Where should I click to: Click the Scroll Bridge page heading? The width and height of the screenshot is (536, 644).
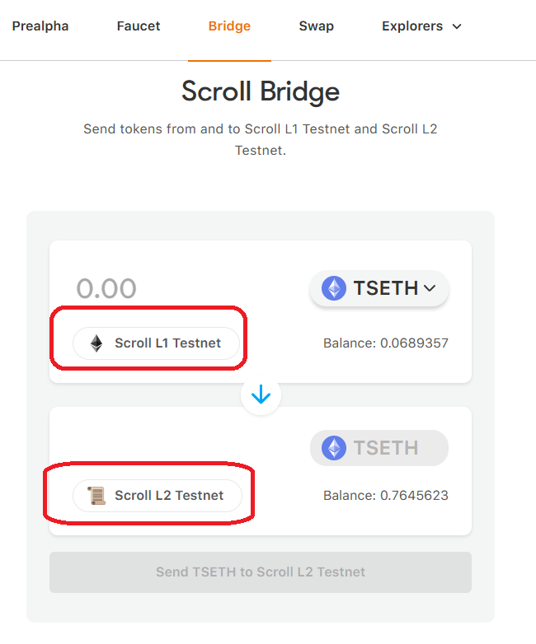pos(261,91)
